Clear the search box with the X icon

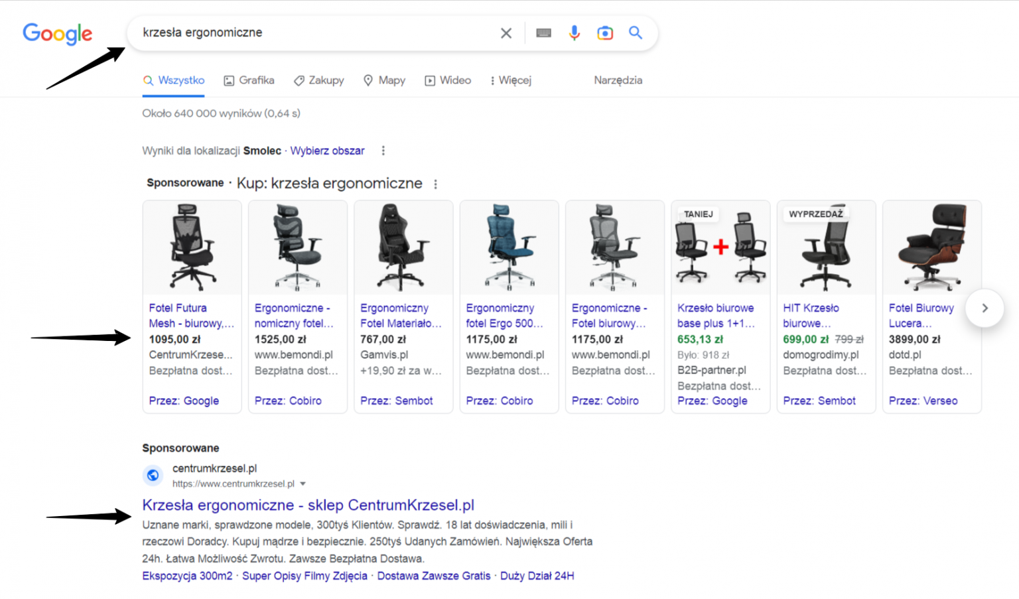(506, 33)
